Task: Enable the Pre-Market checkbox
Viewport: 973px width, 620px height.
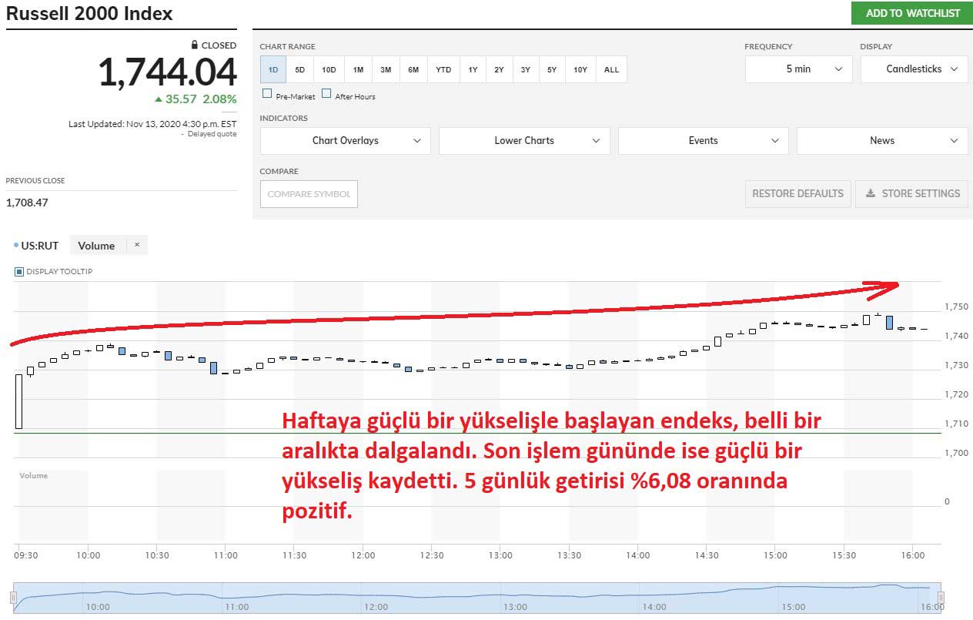Action: (267, 93)
